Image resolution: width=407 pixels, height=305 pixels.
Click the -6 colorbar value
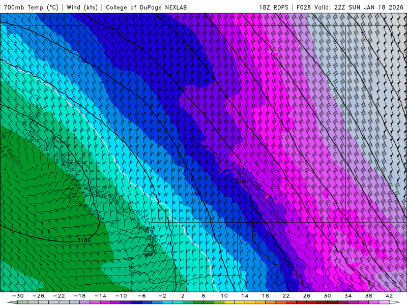click(141, 296)
